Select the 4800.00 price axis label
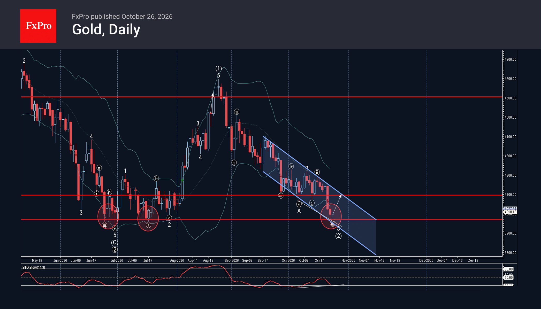541x309 pixels. coord(510,59)
